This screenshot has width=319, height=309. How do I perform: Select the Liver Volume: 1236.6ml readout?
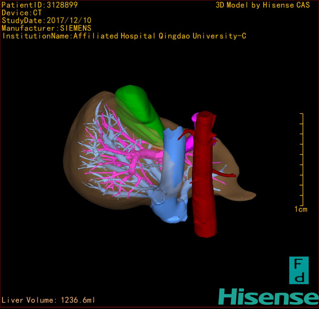click(48, 300)
